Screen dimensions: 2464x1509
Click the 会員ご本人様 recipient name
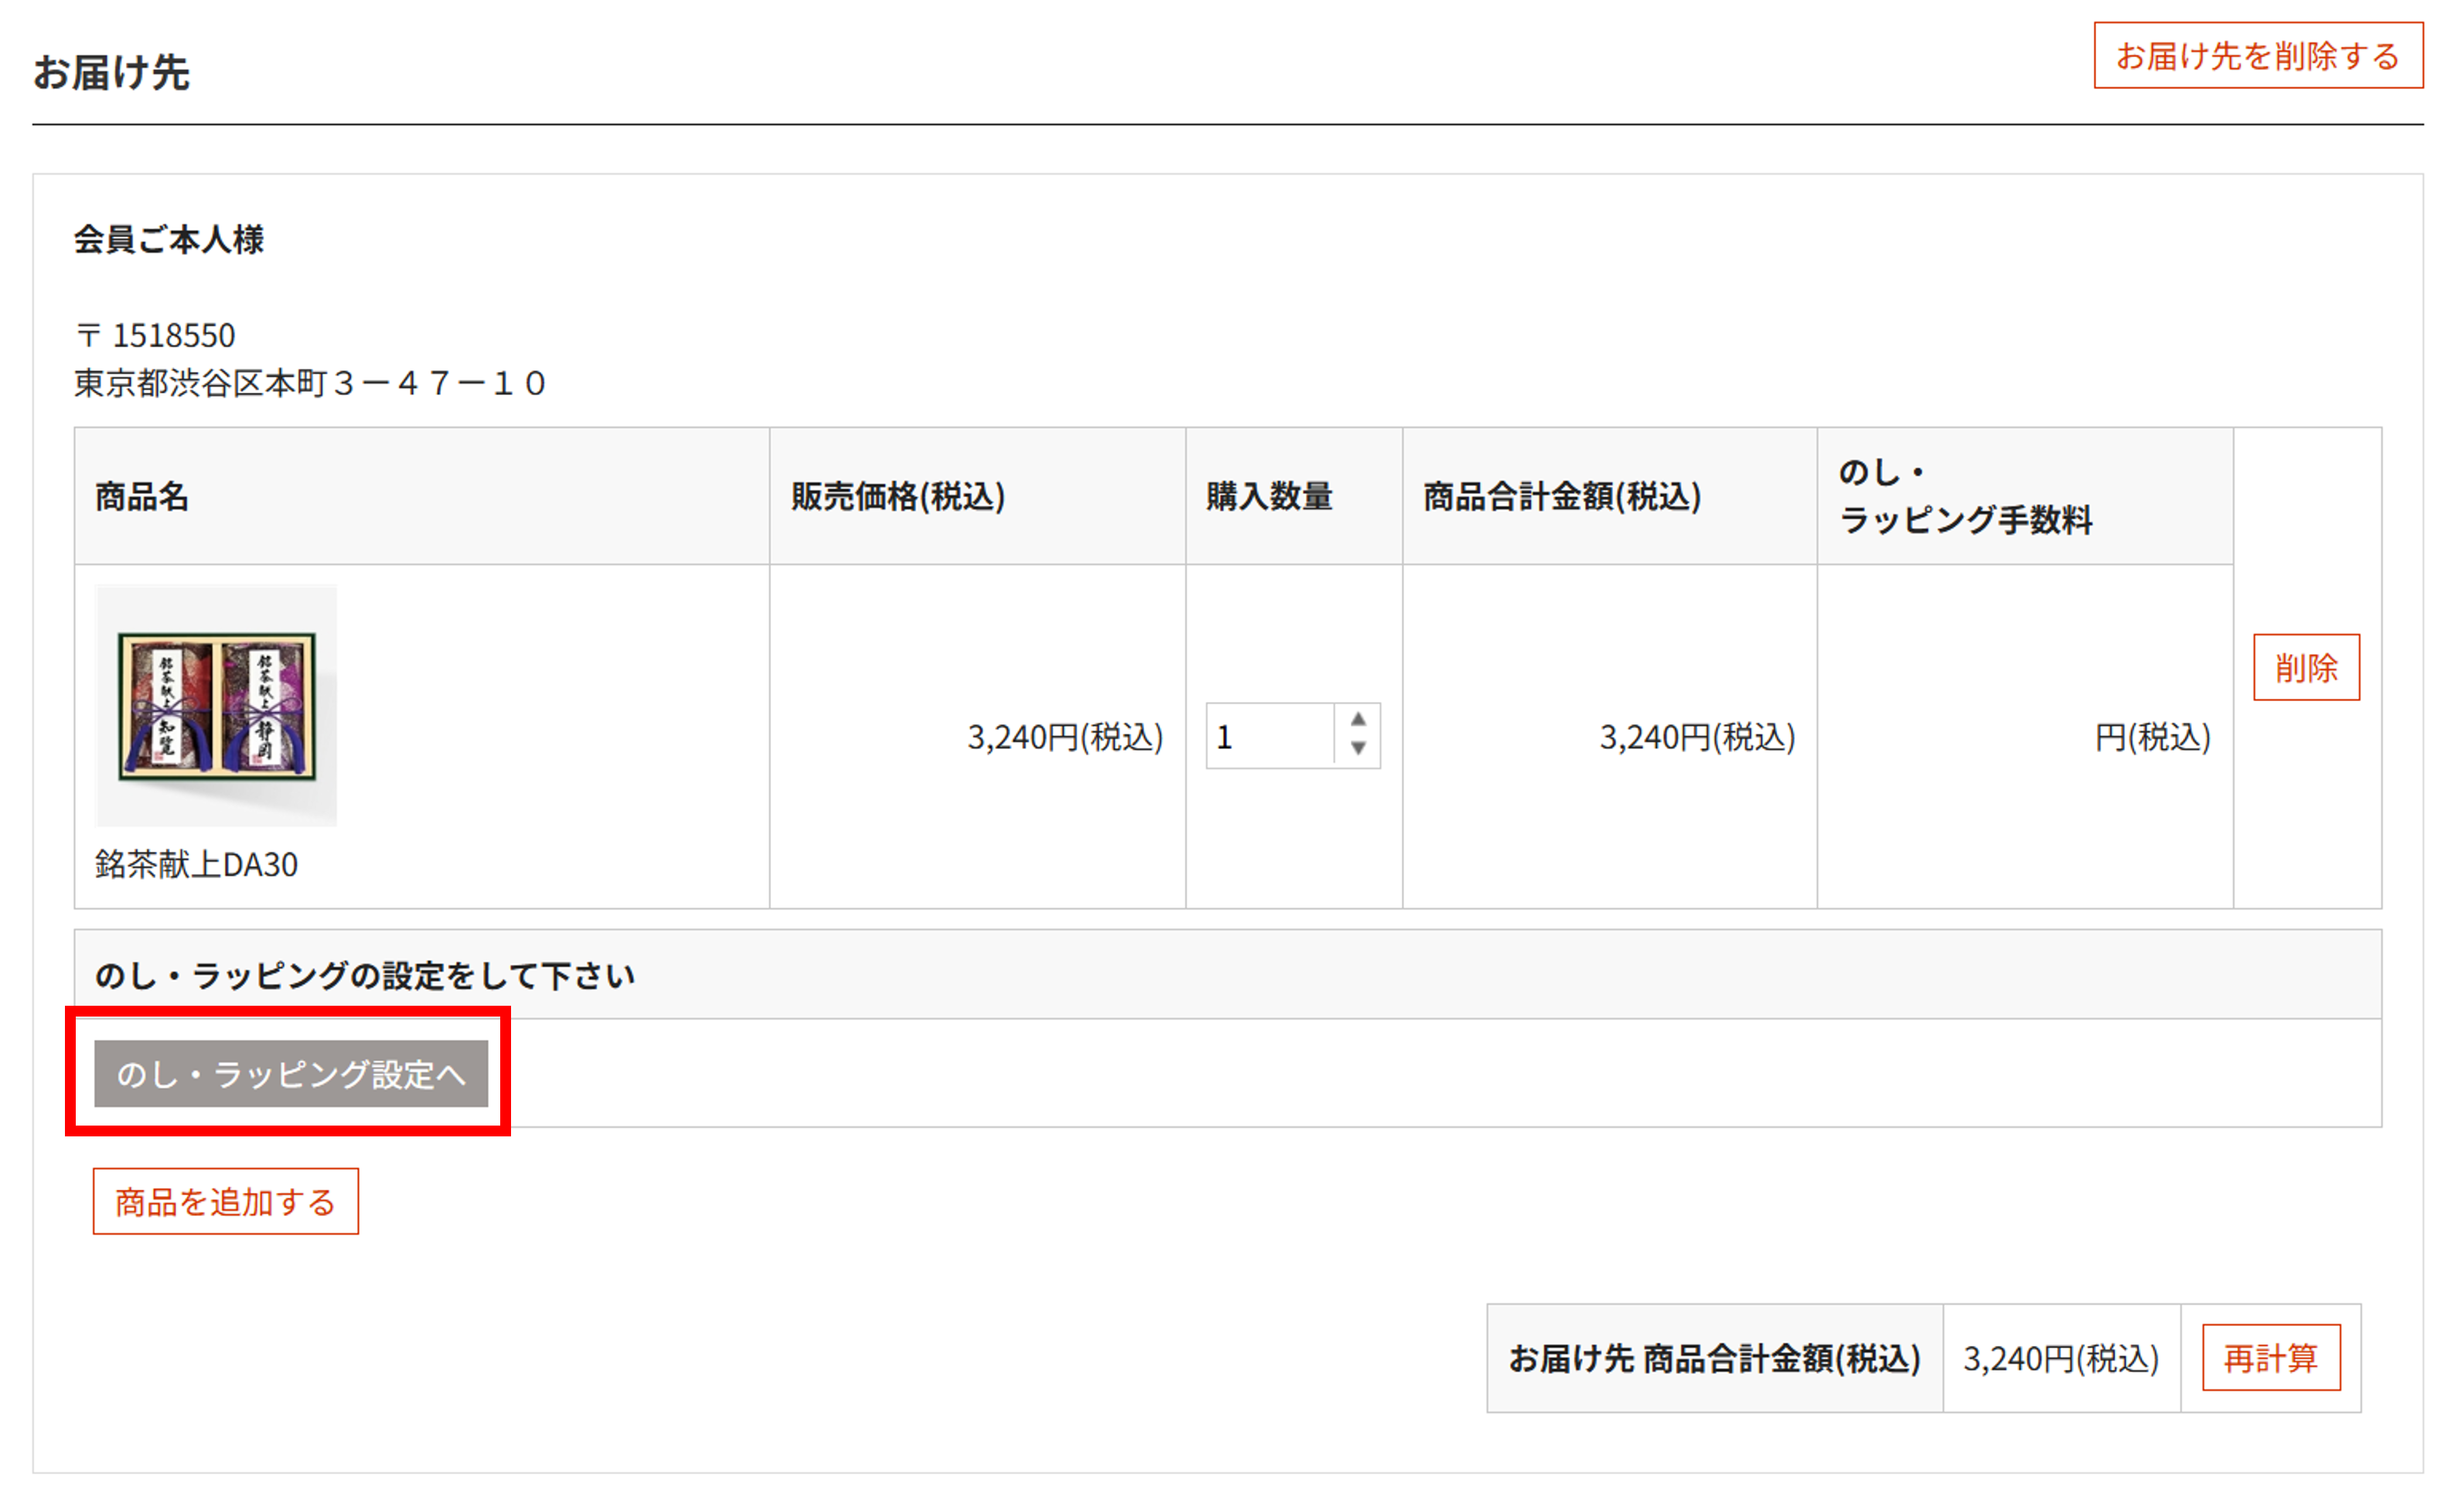[x=169, y=239]
